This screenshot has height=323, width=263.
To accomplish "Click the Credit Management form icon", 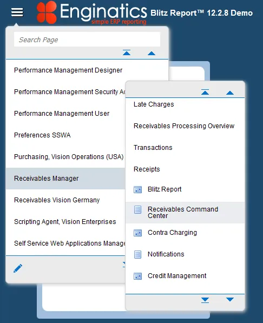I will pos(137,276).
